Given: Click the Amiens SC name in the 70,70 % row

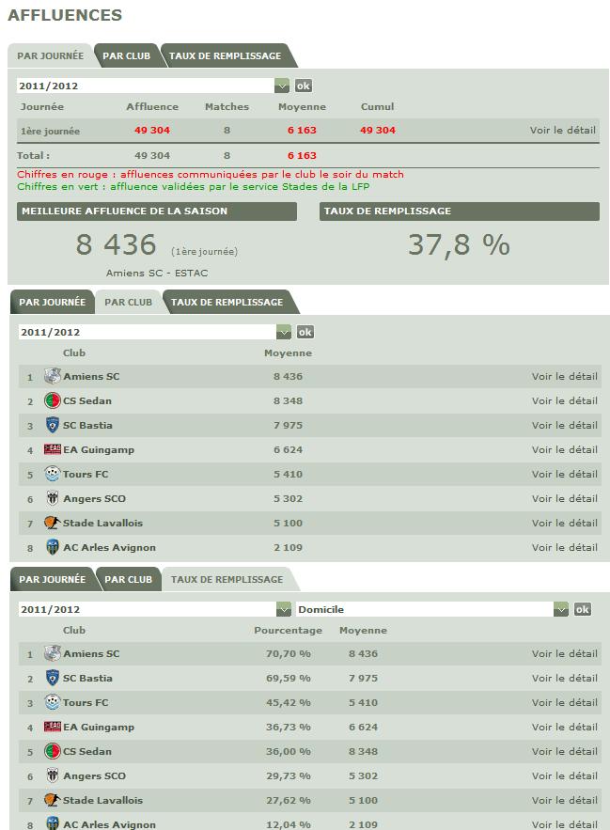Looking at the screenshot, I should (x=91, y=653).
